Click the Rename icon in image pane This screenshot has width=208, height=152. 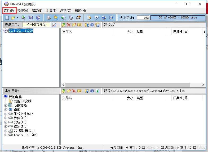click(79, 25)
